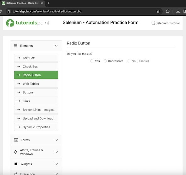Bookmark this page with the star icon
The width and height of the screenshot is (186, 175).
158,11
